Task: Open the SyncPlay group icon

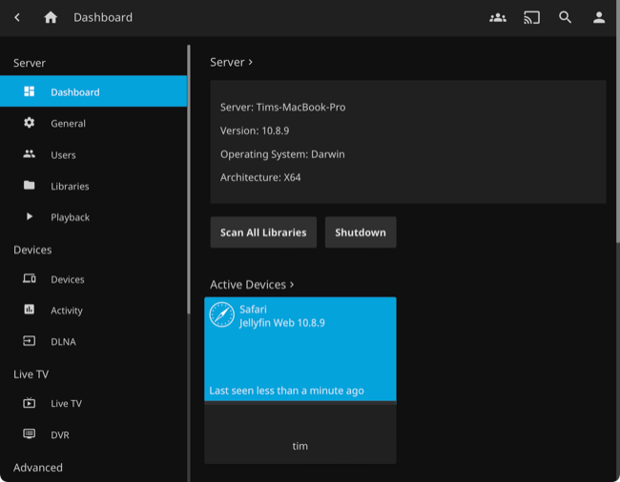Action: click(x=498, y=17)
